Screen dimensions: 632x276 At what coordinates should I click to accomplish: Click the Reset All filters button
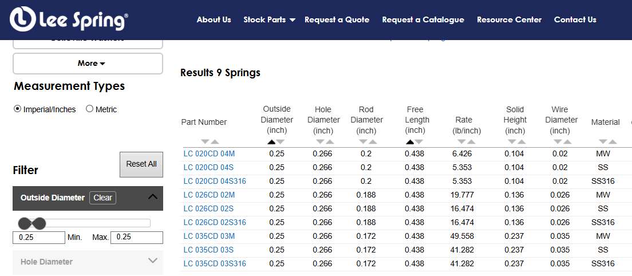point(141,164)
